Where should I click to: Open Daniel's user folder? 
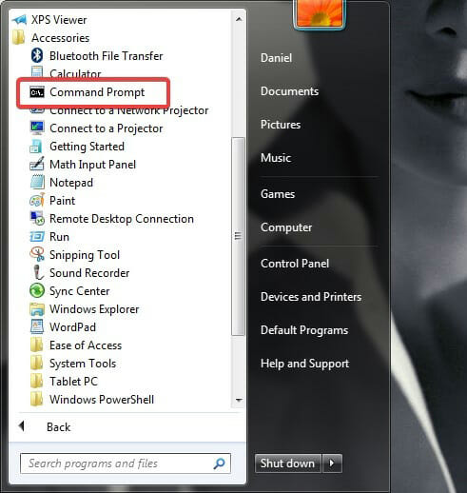[276, 58]
